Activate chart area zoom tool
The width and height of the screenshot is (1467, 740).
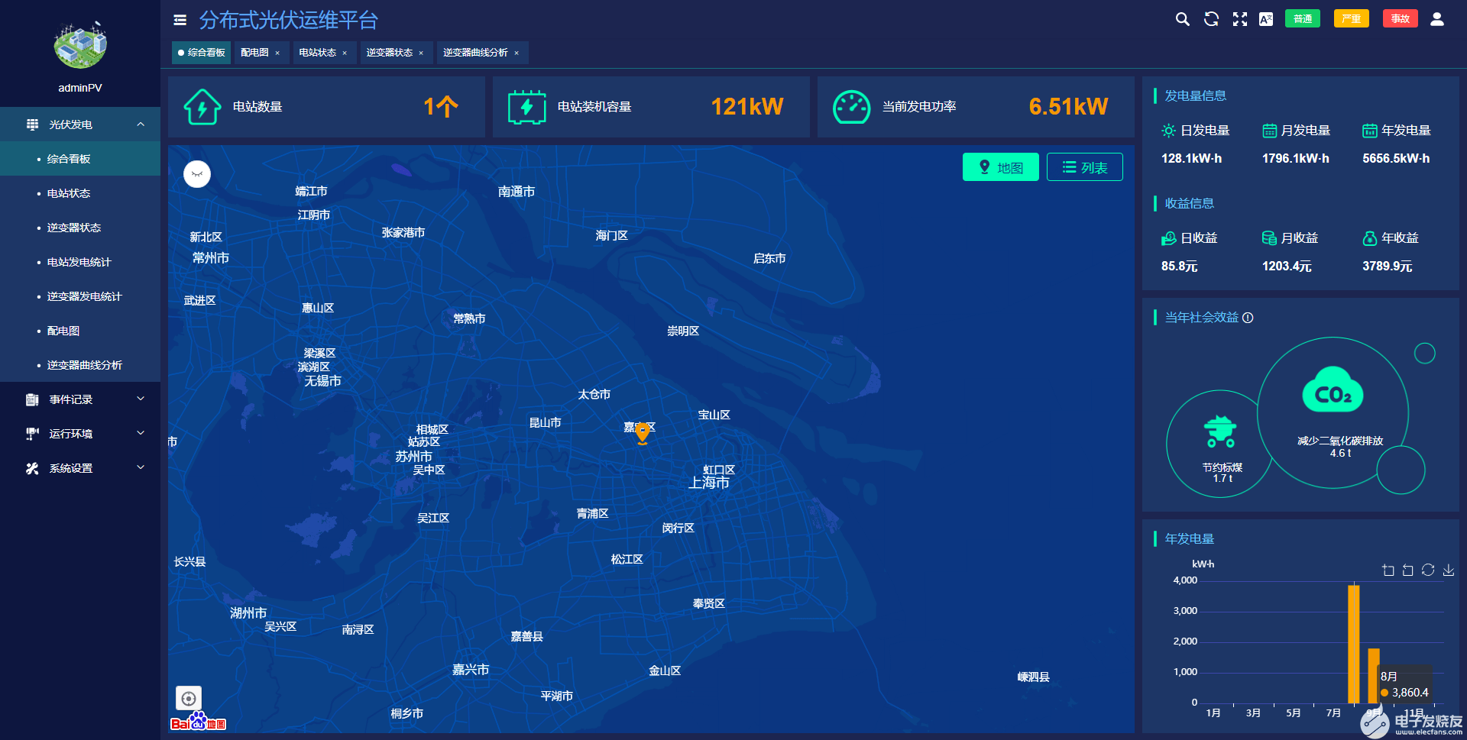pyautogui.click(x=1388, y=570)
